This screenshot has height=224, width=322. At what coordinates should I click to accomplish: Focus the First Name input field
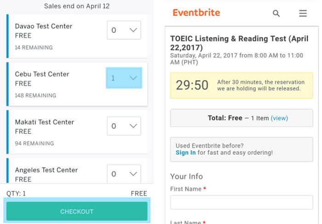click(x=241, y=202)
